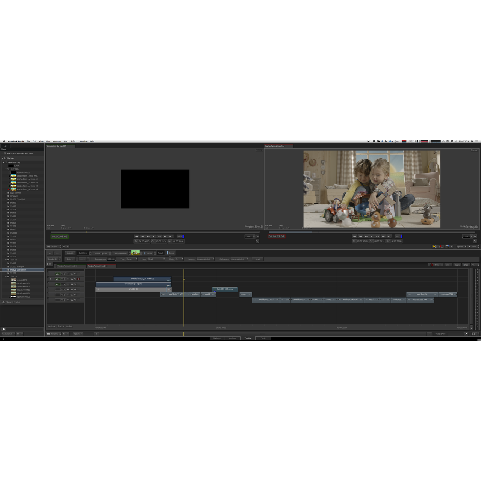This screenshot has height=481, width=481.
Task: Click the Version+ button
Action: pyautogui.click(x=51, y=326)
